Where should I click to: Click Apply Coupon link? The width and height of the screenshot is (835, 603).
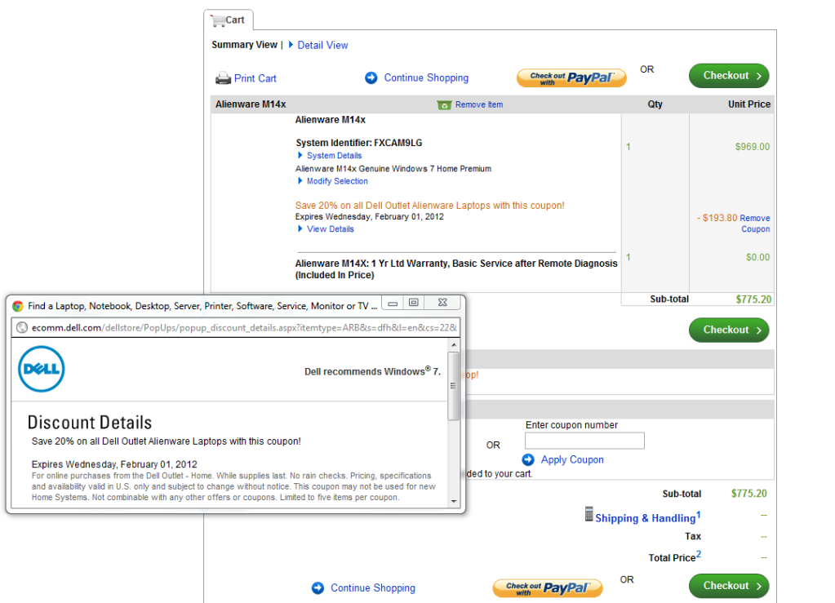(572, 459)
